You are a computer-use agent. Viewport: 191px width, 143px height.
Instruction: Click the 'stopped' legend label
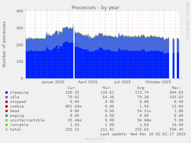[x=18, y=102]
